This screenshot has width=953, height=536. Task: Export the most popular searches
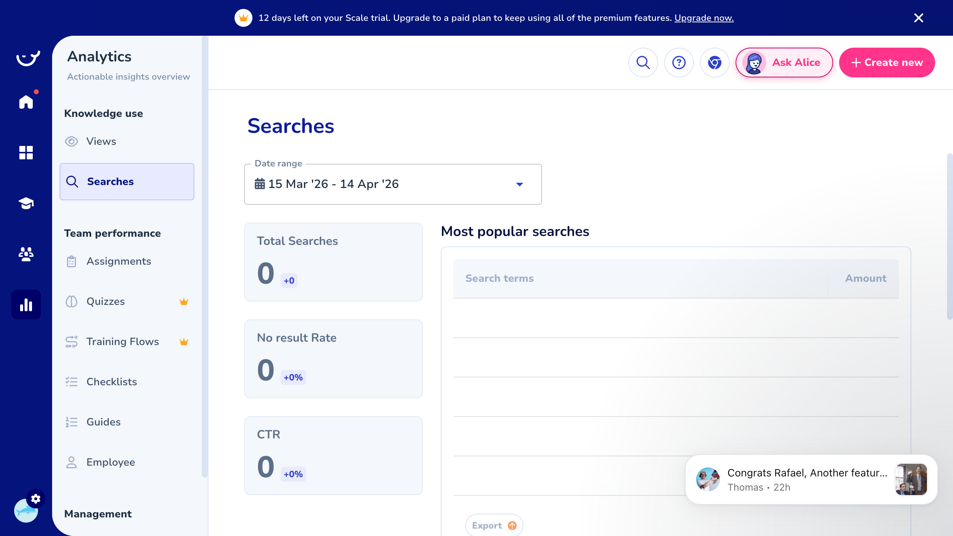(x=494, y=525)
